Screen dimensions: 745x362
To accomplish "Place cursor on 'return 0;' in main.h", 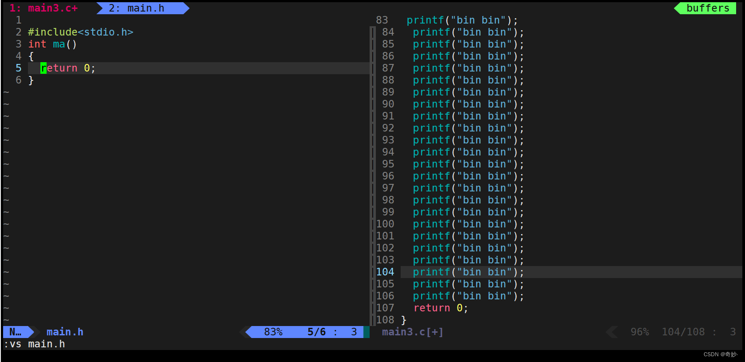I will [x=68, y=68].
